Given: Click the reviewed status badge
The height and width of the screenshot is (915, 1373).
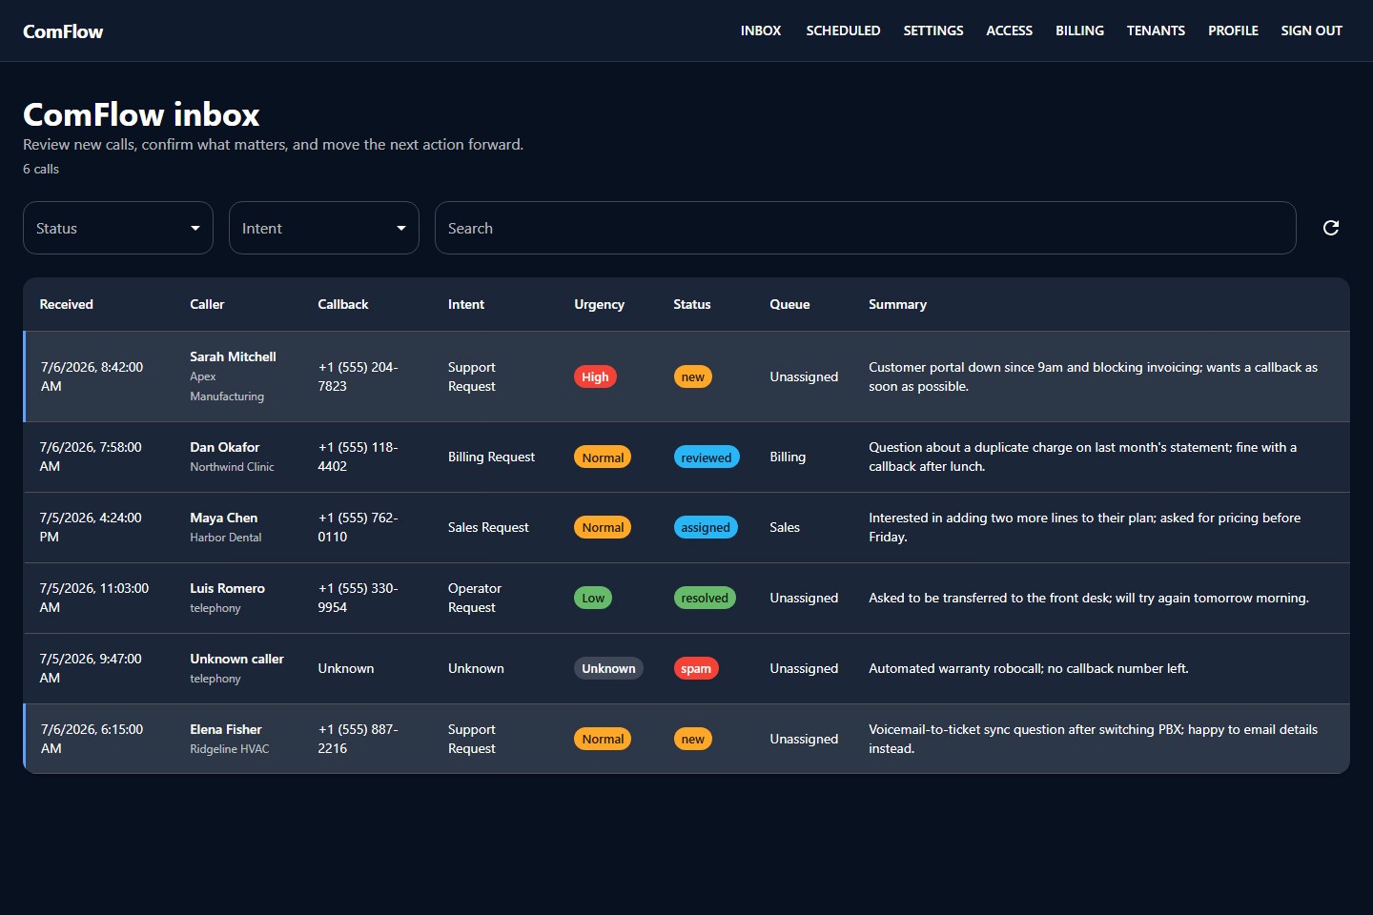Looking at the screenshot, I should [707, 457].
